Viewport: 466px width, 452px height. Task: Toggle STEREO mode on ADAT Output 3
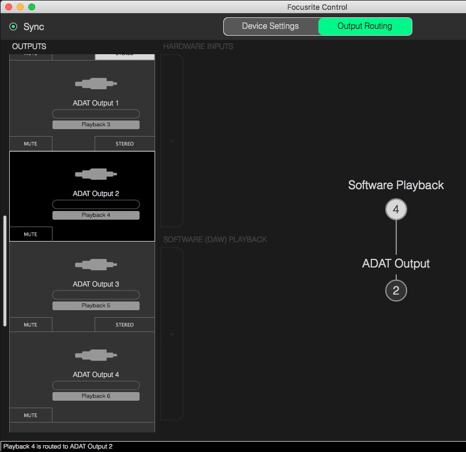[x=125, y=325]
